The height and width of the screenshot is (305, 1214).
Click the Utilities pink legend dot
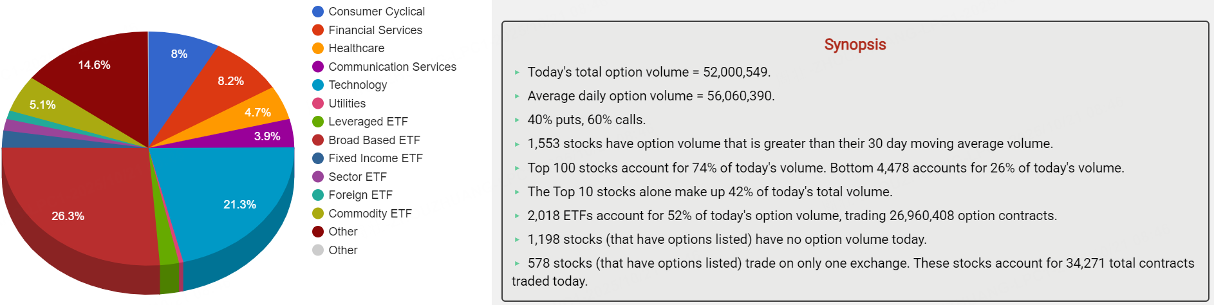318,104
